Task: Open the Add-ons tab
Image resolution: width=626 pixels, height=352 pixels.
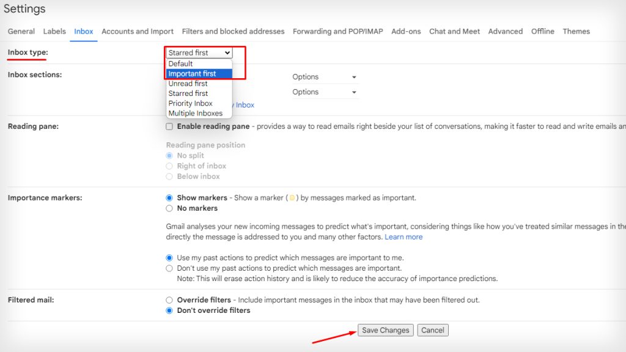Action: [x=406, y=31]
